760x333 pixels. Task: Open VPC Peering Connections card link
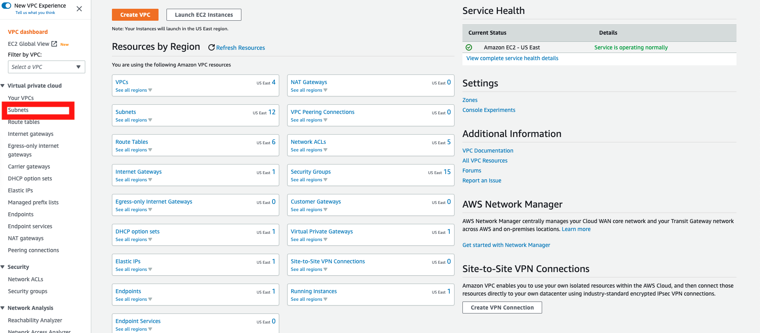click(x=323, y=112)
